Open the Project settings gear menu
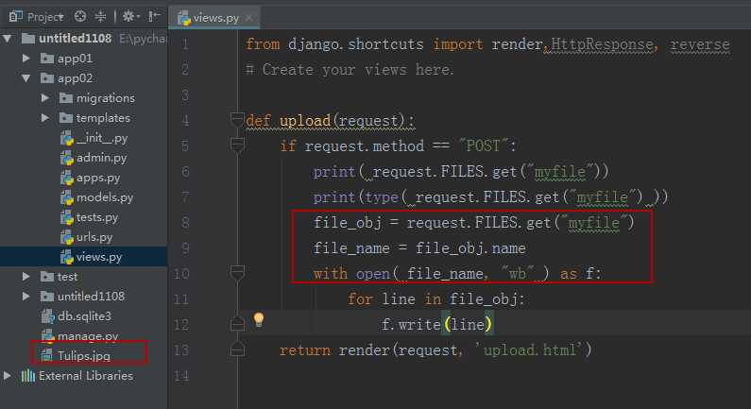Screen dimensions: 751x409 pos(130,17)
